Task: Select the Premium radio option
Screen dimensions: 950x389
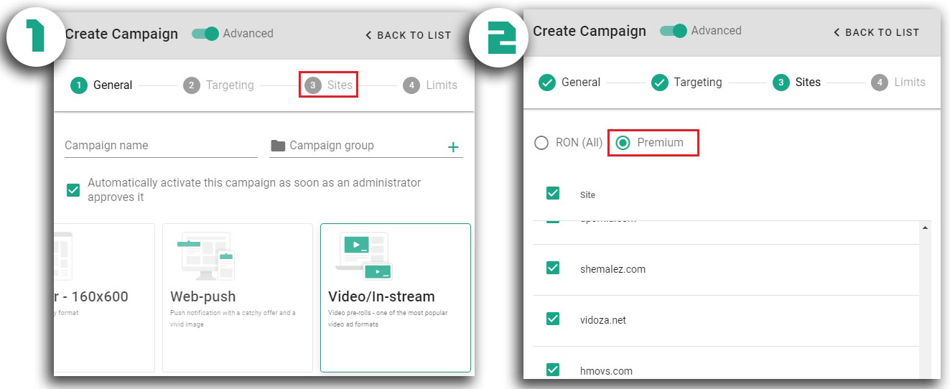Action: coord(623,143)
